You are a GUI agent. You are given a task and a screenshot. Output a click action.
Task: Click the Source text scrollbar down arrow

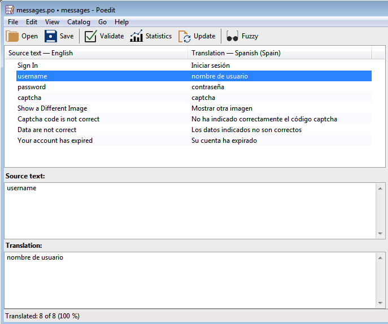coord(380,234)
